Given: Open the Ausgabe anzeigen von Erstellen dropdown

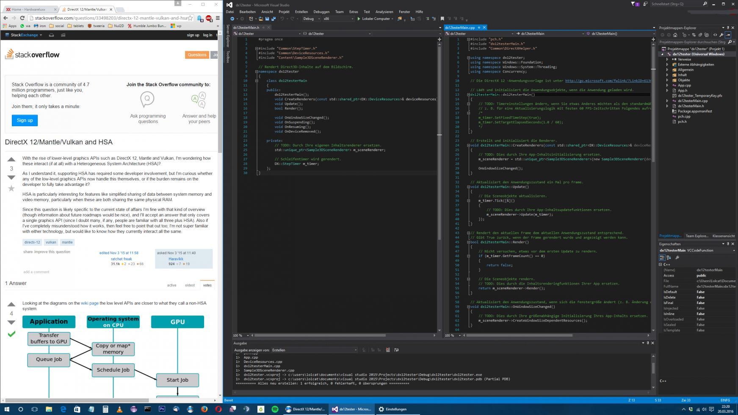Looking at the screenshot, I should (x=315, y=350).
